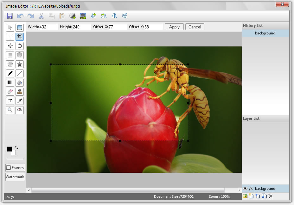
Task: Activate the Clone Stamp tool
Action: (x=20, y=92)
